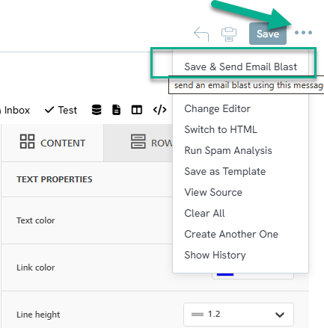The width and height of the screenshot is (324, 328).
Task: Select Save as Template
Action: click(x=224, y=171)
